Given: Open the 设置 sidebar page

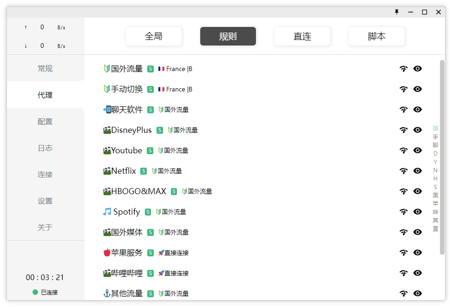Looking at the screenshot, I should [46, 201].
